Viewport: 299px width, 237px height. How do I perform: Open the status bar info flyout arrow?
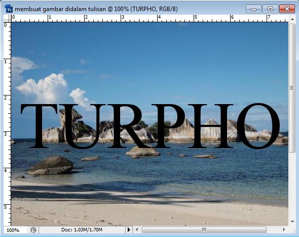(x=129, y=230)
